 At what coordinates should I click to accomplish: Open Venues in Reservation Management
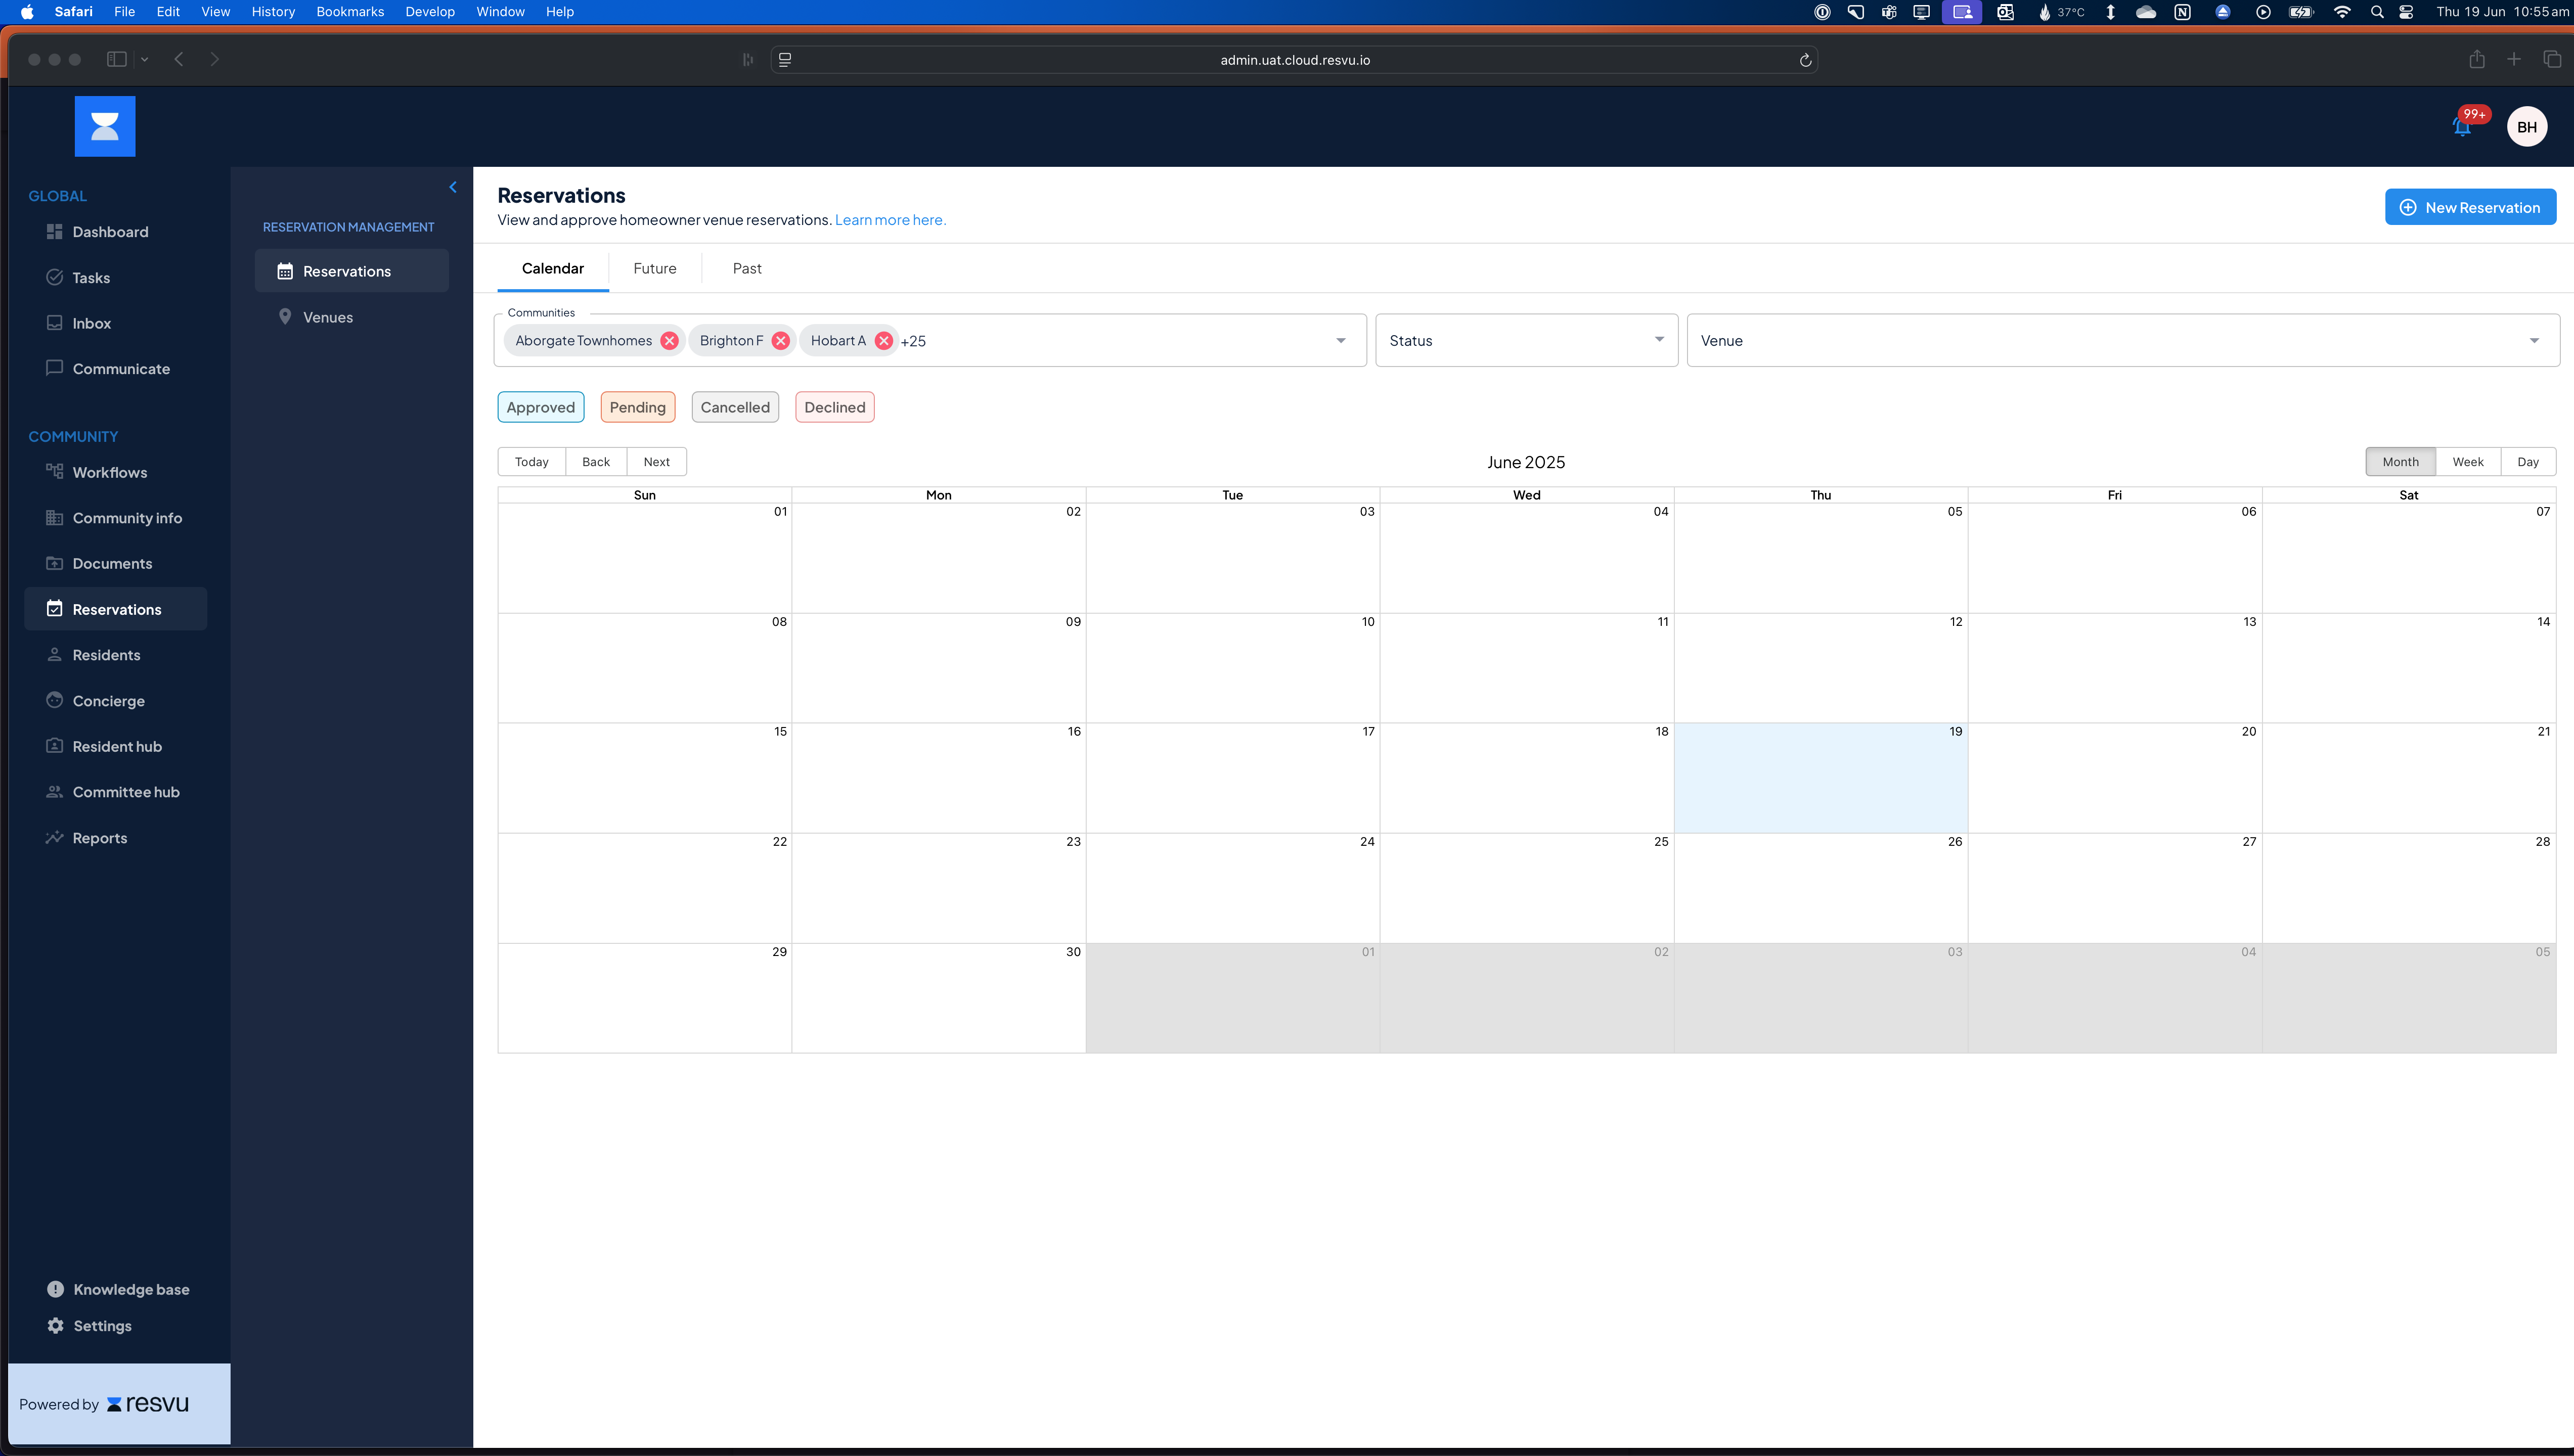327,317
